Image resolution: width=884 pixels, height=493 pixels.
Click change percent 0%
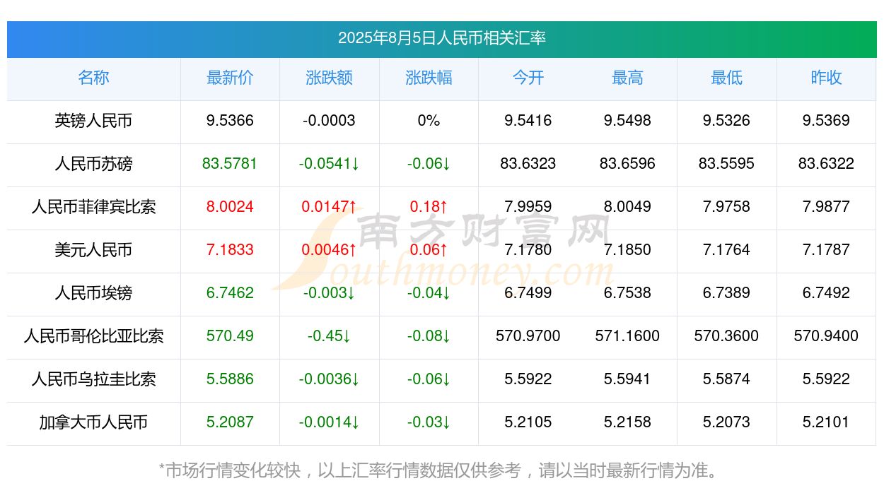click(429, 121)
